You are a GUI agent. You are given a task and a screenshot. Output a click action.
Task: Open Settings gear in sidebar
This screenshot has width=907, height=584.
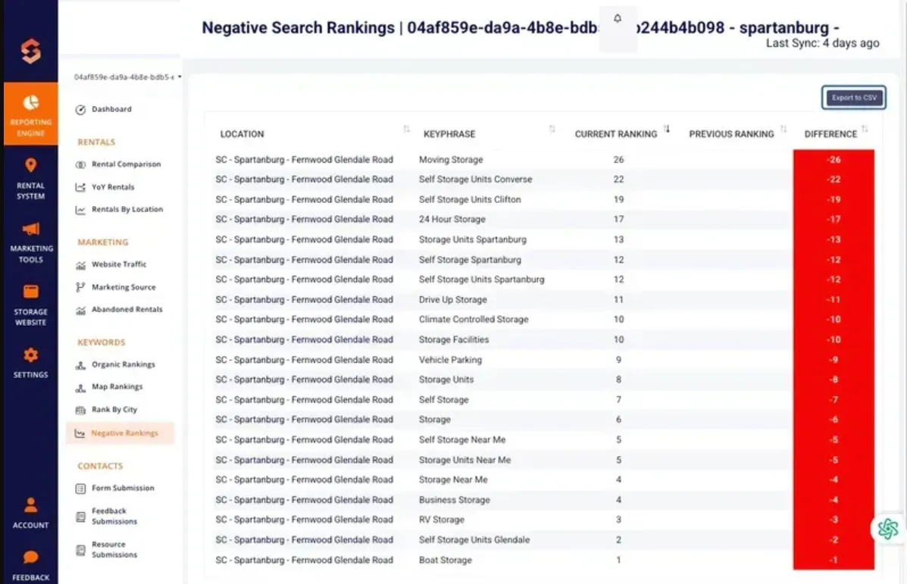point(30,363)
